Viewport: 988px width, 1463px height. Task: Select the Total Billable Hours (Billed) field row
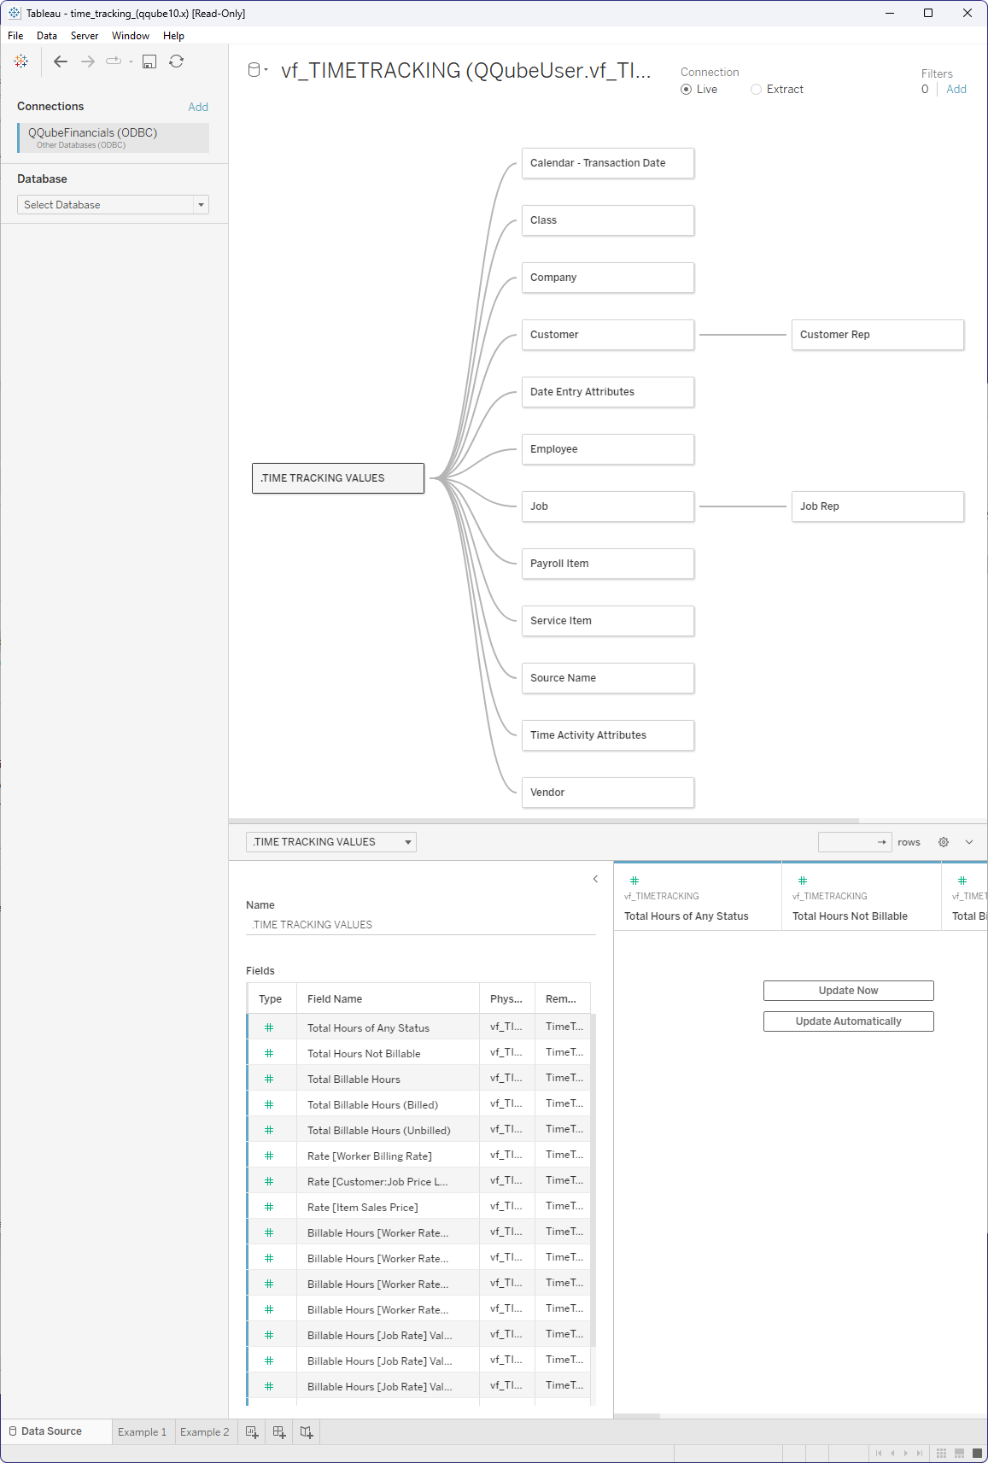pos(418,1104)
